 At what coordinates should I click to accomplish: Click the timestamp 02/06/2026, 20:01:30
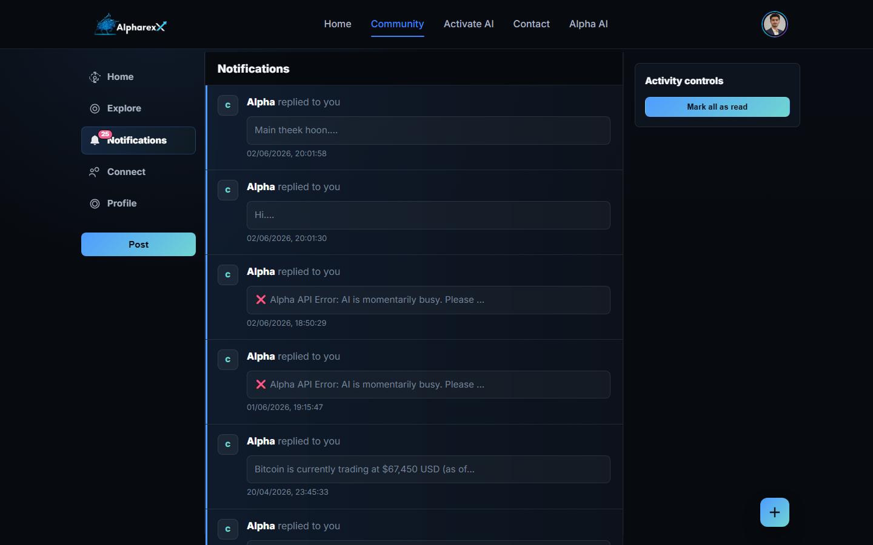click(287, 239)
